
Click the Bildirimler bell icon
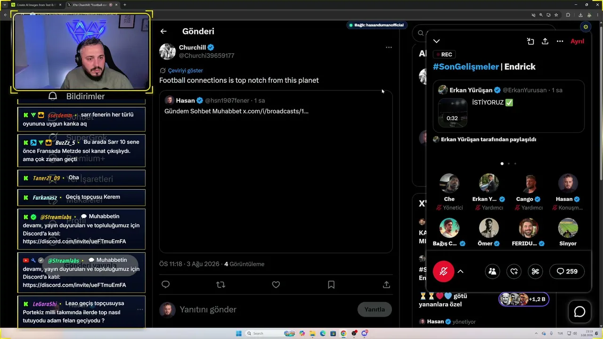[53, 96]
